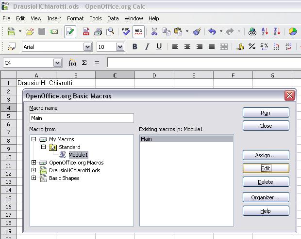
Task: Open the New document dropdown arrow
Action: tap(20, 31)
